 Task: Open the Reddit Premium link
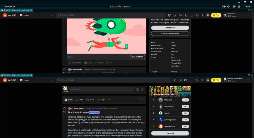[x=157, y=49]
